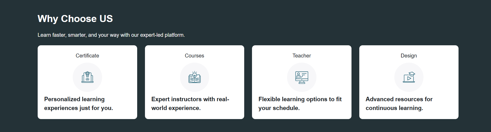
Task: Click 'Expert instructors with real-world experience' text
Action: pyautogui.click(x=190, y=104)
